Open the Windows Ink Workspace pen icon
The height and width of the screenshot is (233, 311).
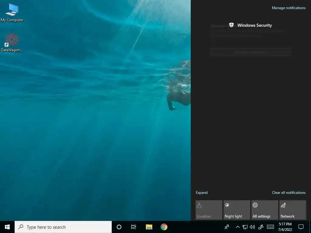point(261,227)
